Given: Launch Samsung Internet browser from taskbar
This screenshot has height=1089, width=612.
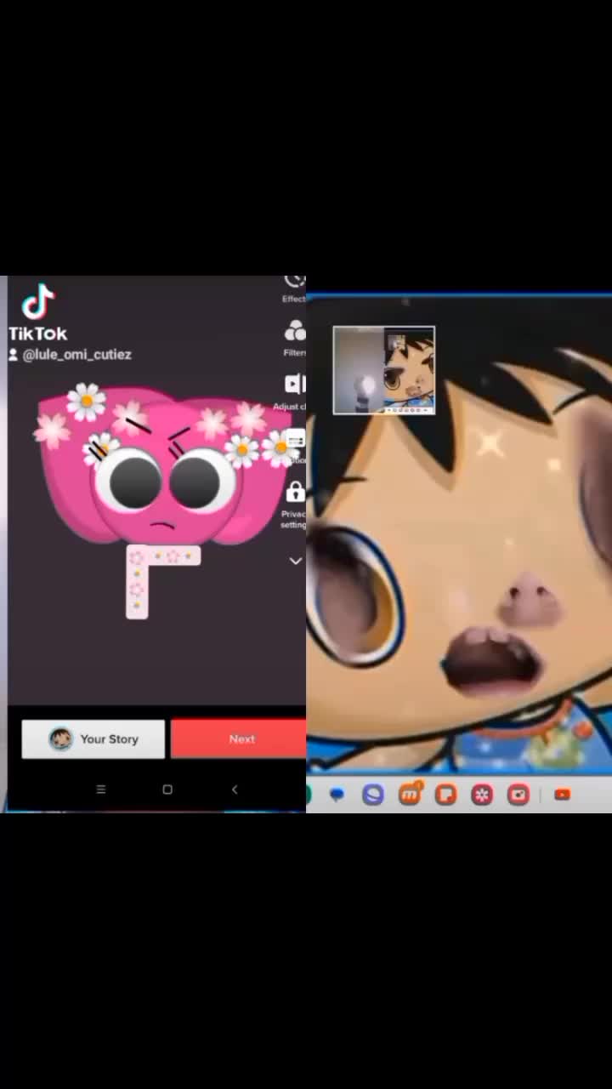Looking at the screenshot, I should 373,795.
